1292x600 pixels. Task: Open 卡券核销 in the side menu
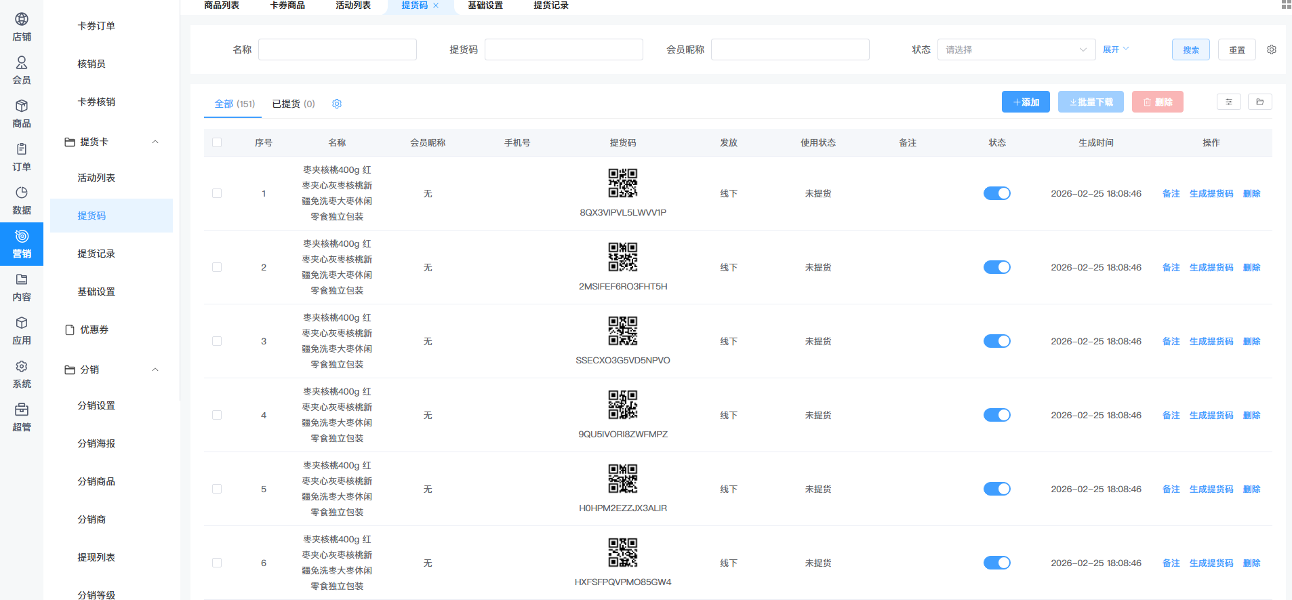pos(112,102)
